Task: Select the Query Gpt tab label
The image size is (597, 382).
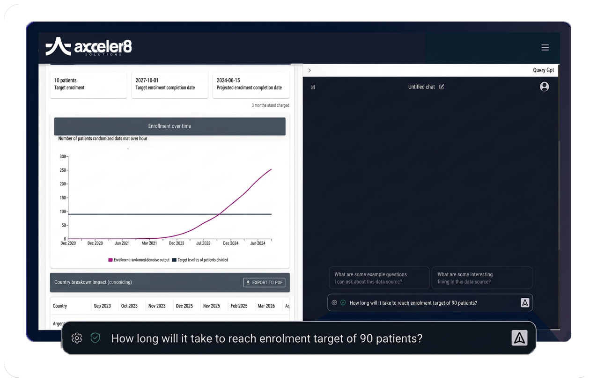Action: tap(543, 70)
